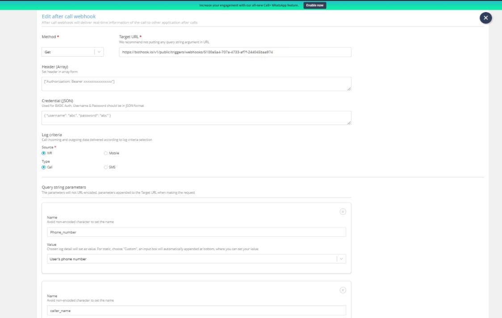Open the User's phone number value dropdown
The width and height of the screenshot is (502, 318).
pyautogui.click(x=192, y=259)
